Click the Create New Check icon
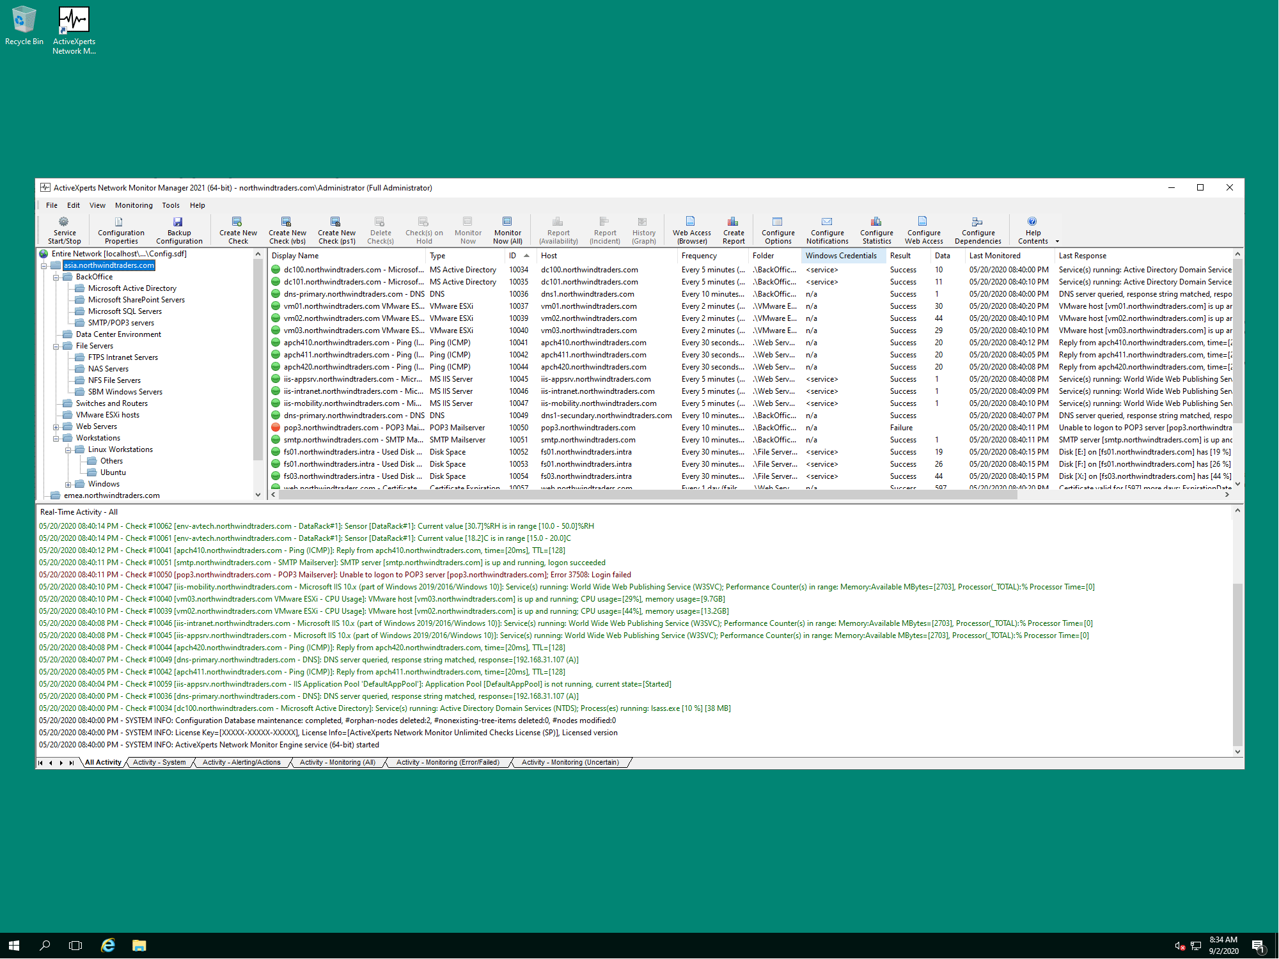This screenshot has height=959, width=1279. tap(238, 230)
